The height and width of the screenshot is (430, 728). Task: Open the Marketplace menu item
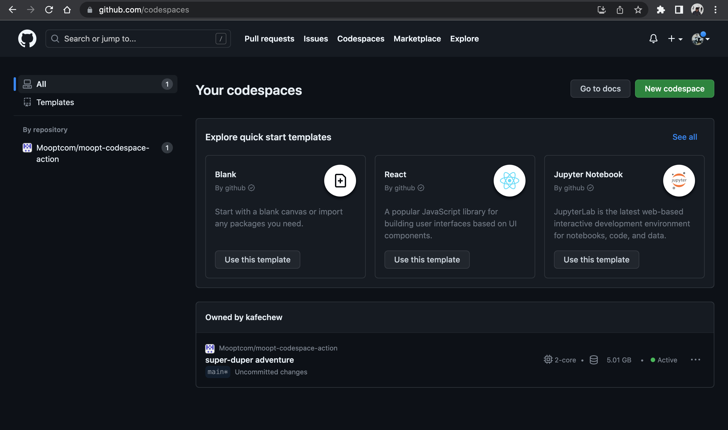417,39
